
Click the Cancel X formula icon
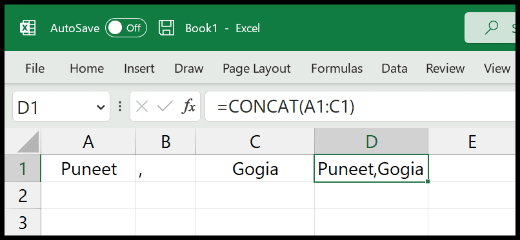142,107
